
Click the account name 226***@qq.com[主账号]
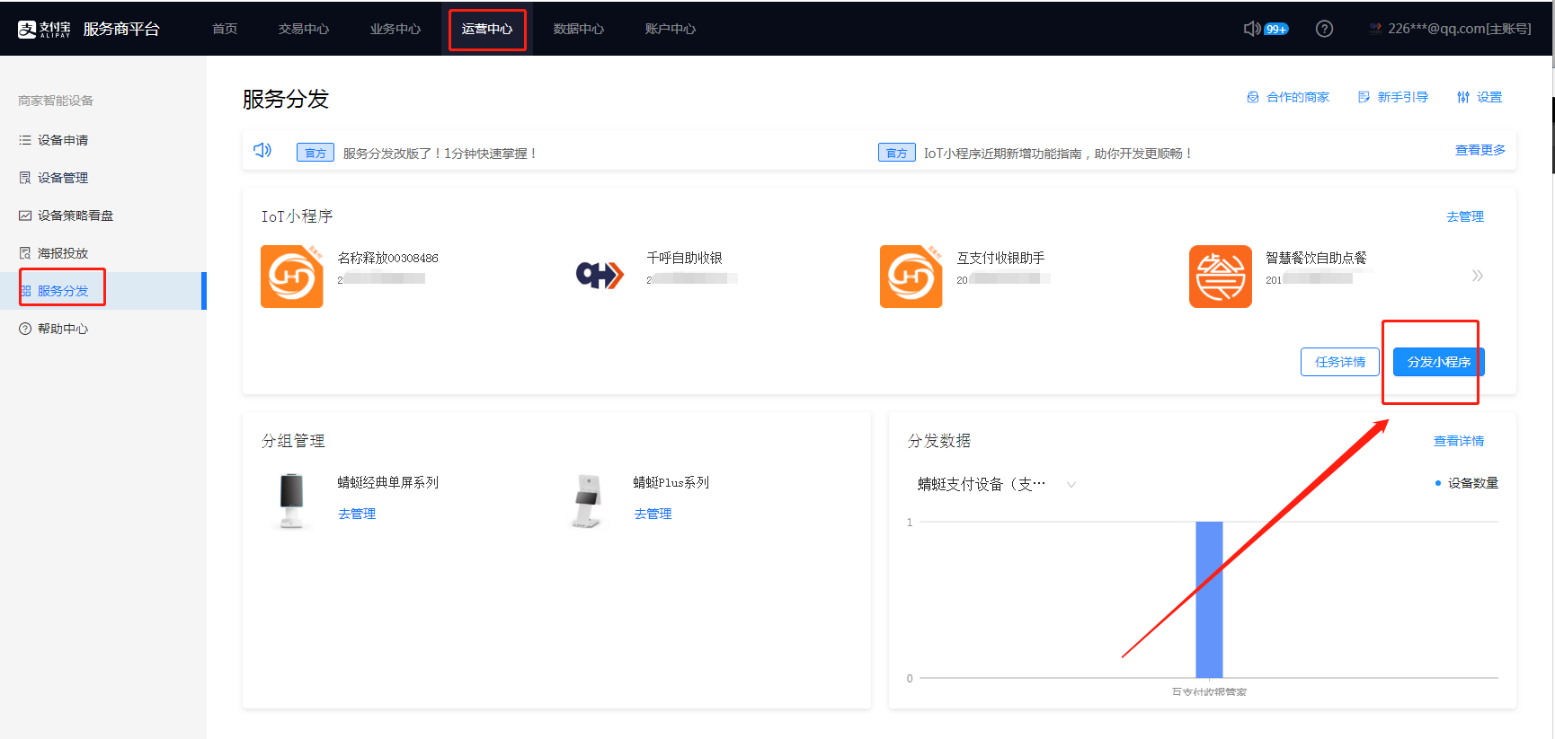(x=1460, y=29)
